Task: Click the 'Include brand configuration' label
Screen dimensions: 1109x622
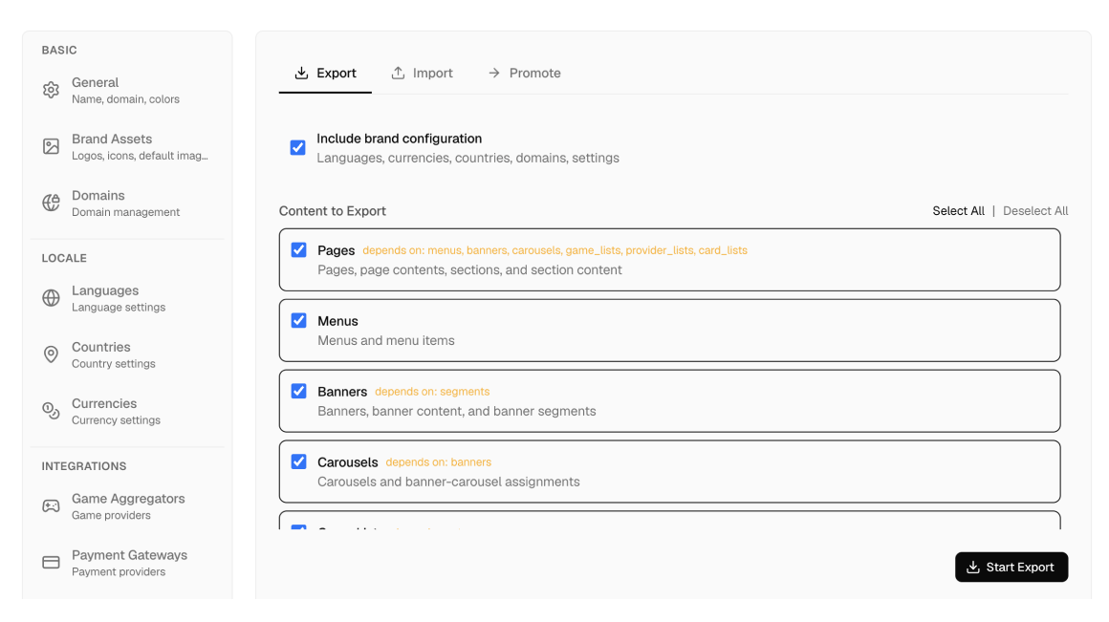Action: (x=399, y=139)
